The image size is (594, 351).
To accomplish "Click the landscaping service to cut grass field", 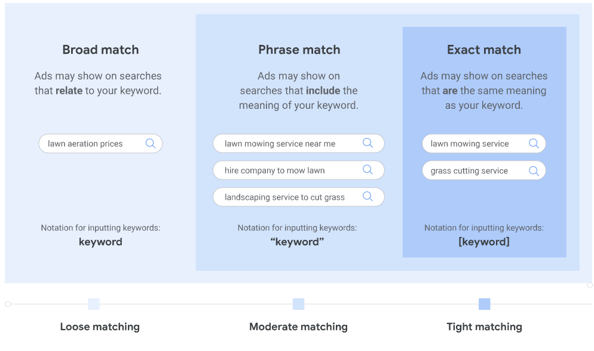I will pos(299,197).
